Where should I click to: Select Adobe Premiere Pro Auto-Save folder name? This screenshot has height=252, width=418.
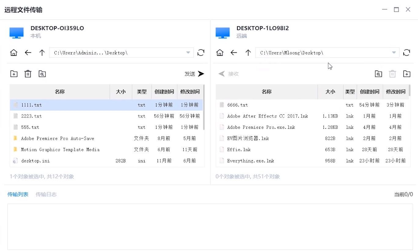(x=57, y=139)
